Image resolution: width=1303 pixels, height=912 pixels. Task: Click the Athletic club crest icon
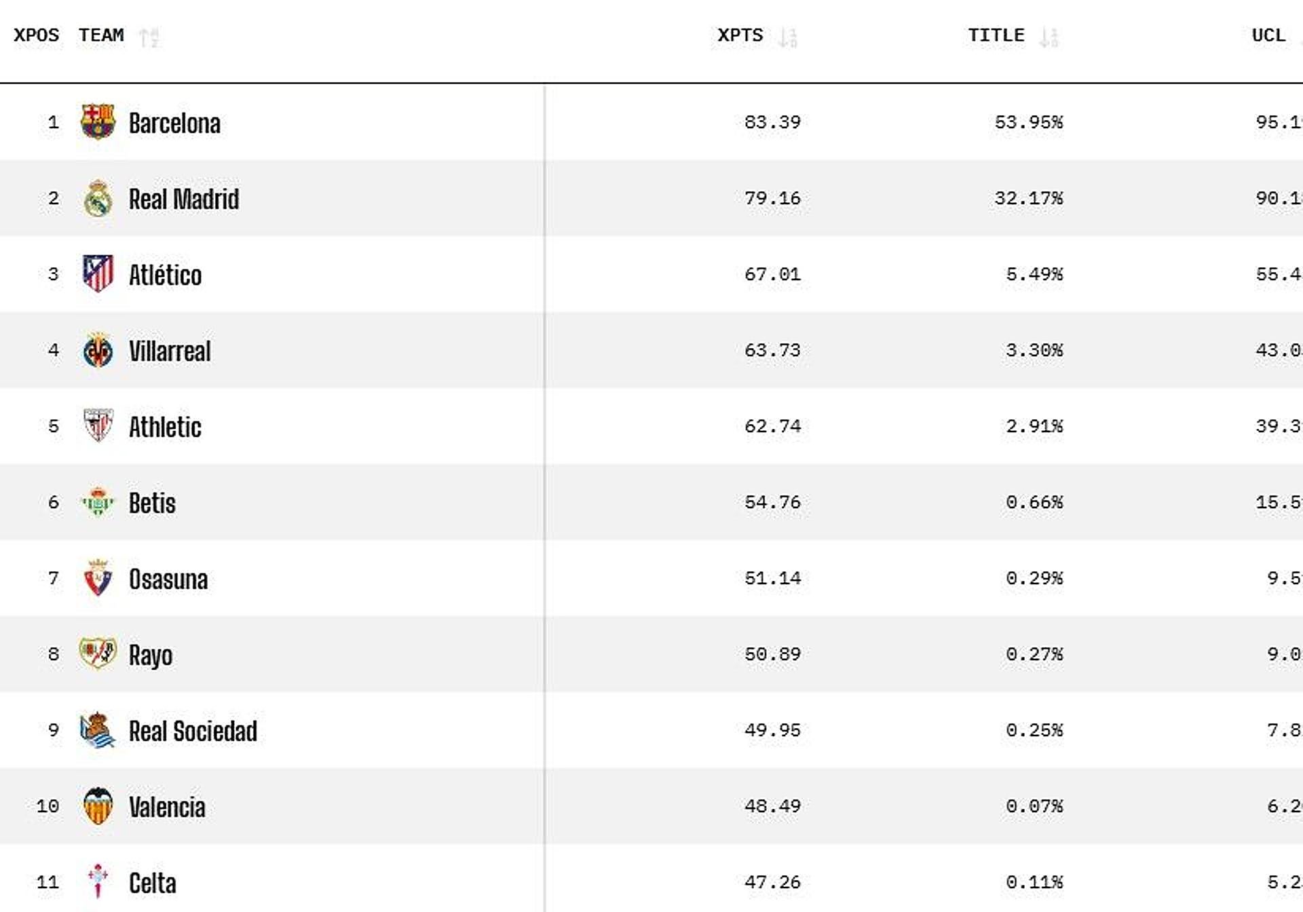tap(98, 426)
